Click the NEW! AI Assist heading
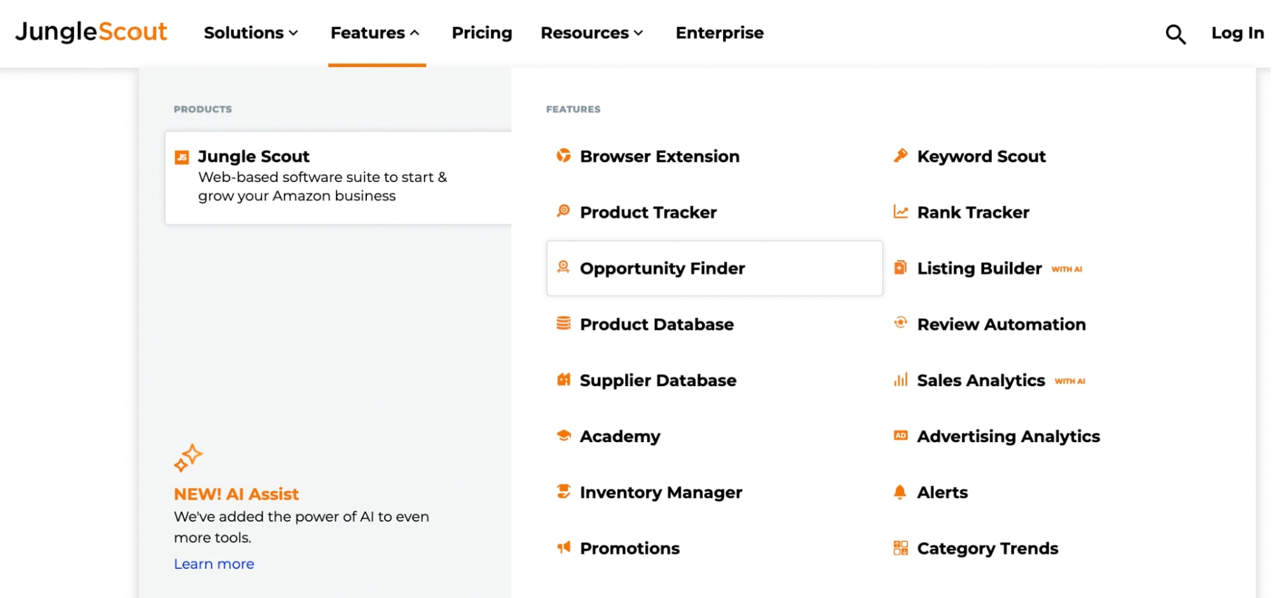 click(236, 494)
